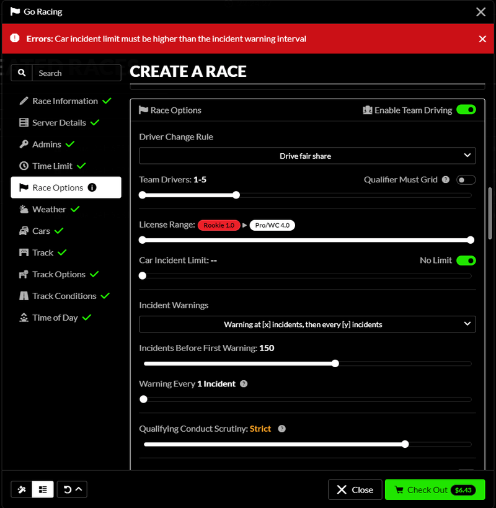Click the sunrise icon beside Time of Day
This screenshot has height=508, width=496.
[x=24, y=318]
